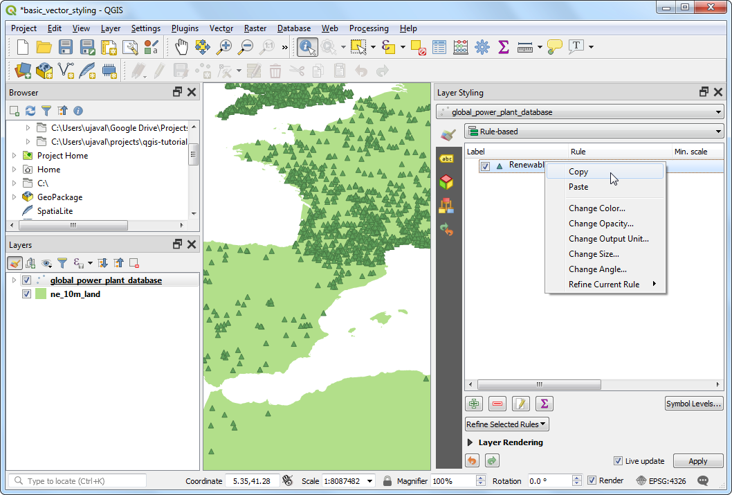Open the Labels tab in Layer Styling
Image resolution: width=732 pixels, height=495 pixels.
[x=447, y=159]
